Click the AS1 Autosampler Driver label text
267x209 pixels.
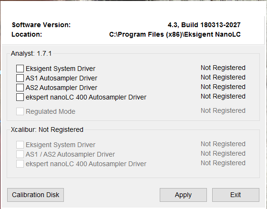[62, 78]
